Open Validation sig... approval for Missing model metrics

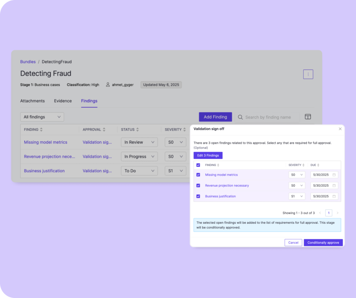point(97,142)
